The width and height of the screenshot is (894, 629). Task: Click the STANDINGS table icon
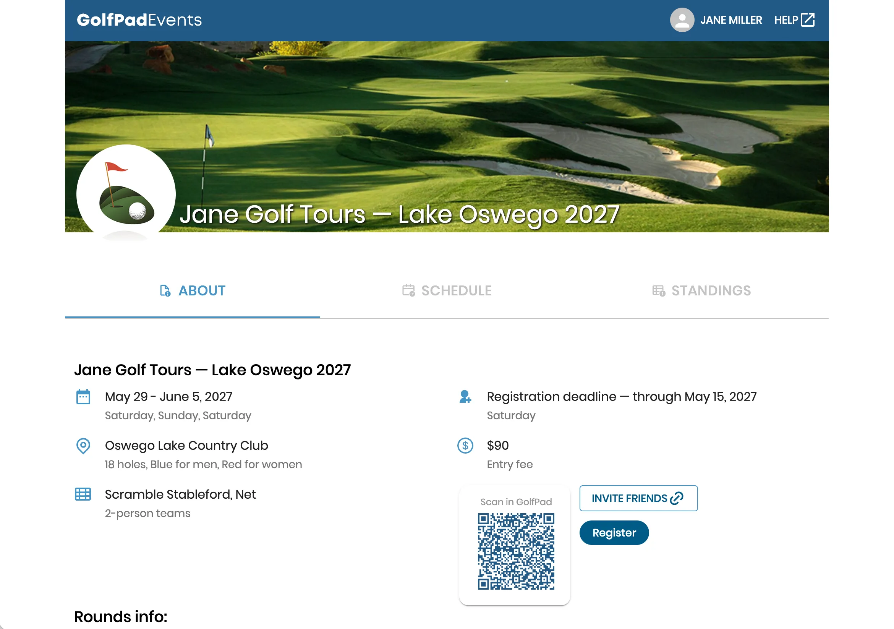coord(659,290)
